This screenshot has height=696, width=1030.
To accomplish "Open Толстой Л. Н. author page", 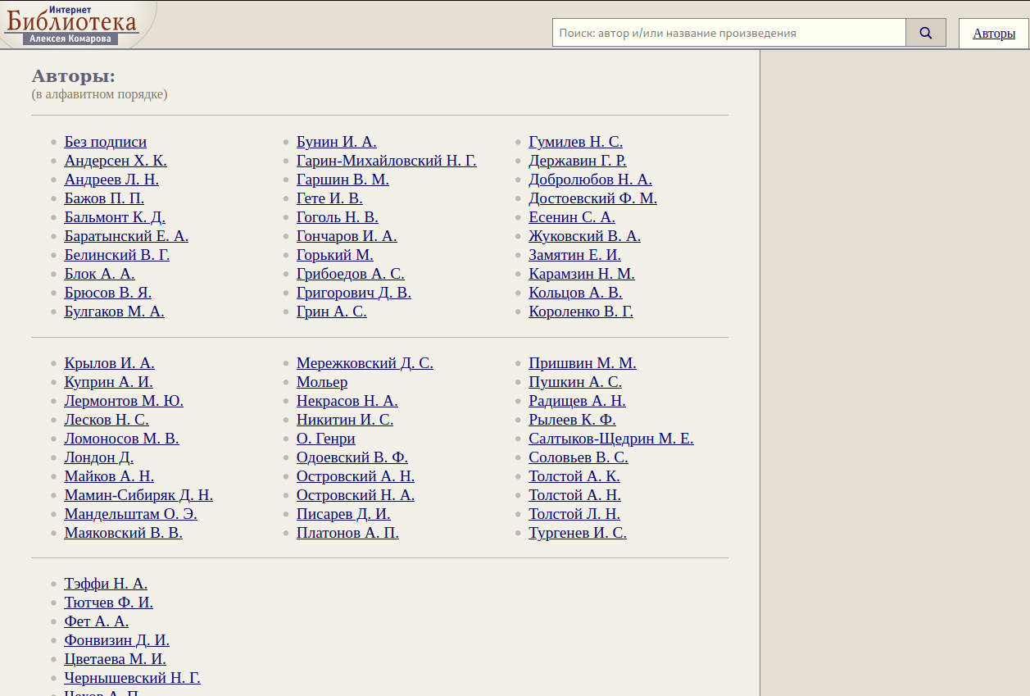I will pyautogui.click(x=574, y=514).
